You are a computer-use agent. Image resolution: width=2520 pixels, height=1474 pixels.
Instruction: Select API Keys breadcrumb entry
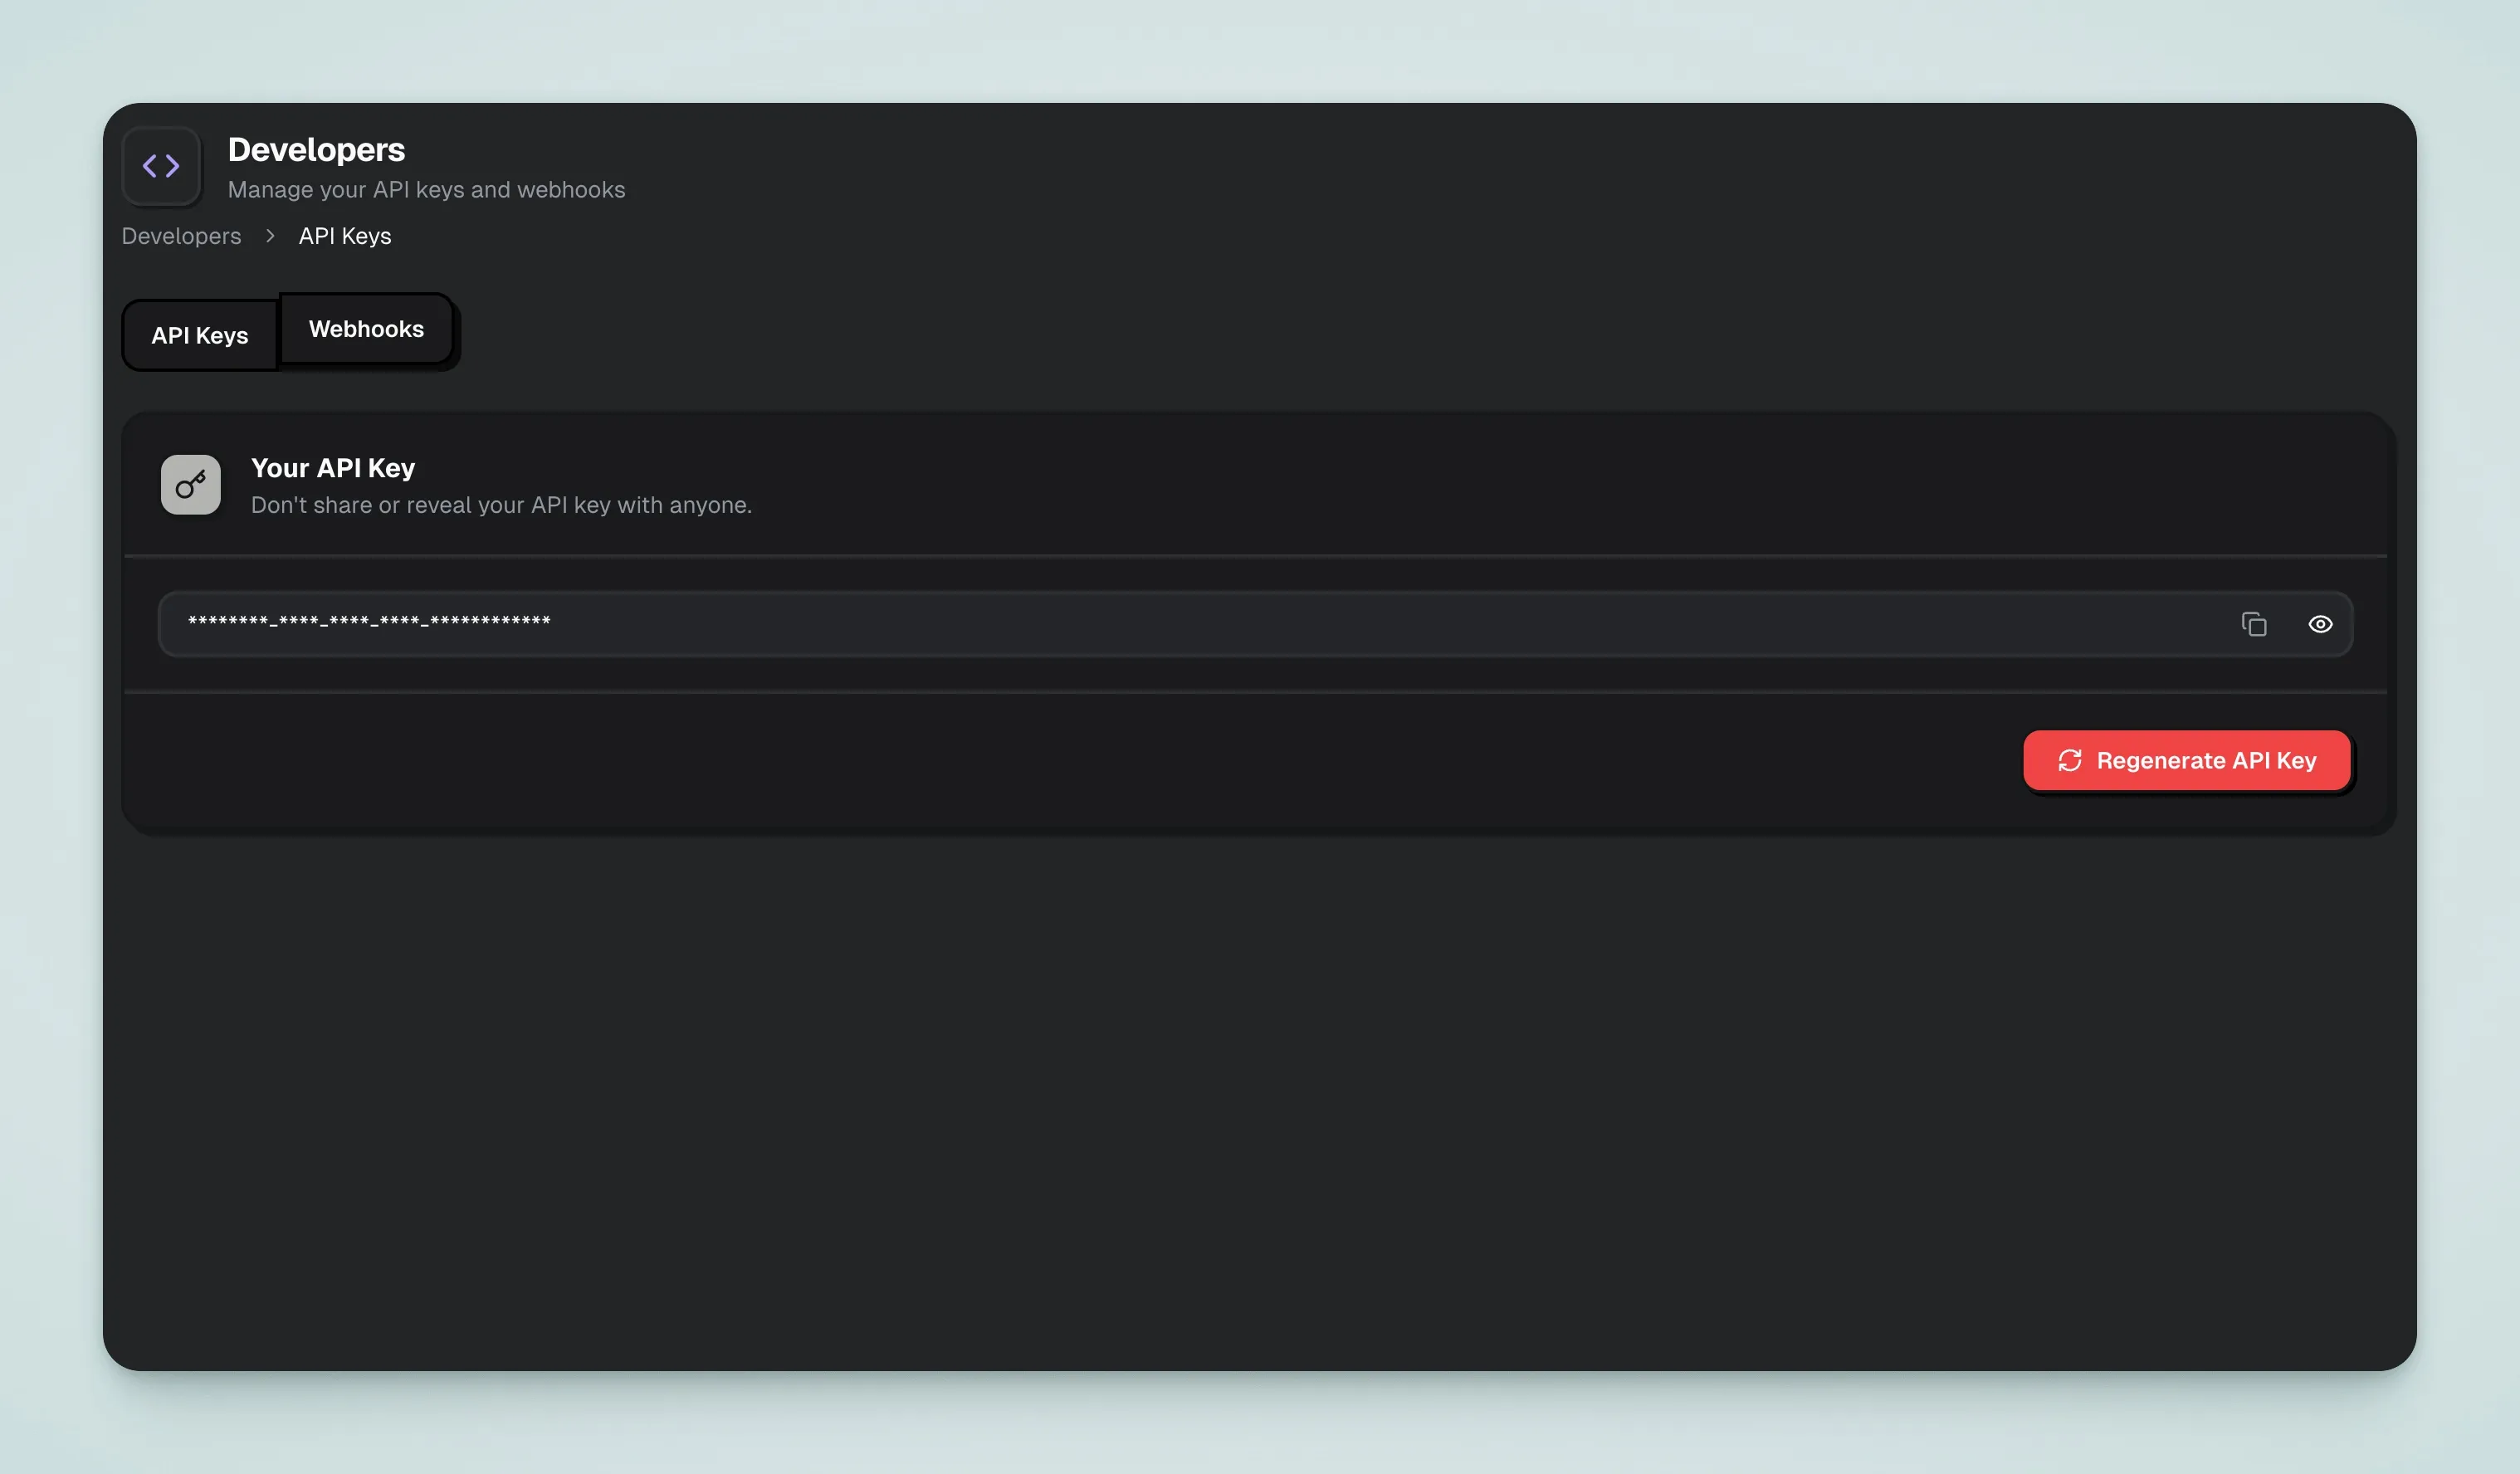click(x=344, y=236)
